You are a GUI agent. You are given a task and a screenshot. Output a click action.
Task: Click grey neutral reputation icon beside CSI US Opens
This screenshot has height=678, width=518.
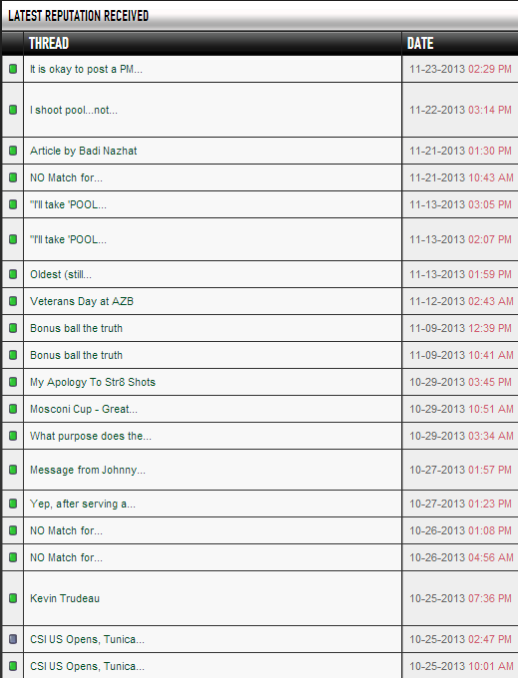(x=13, y=639)
